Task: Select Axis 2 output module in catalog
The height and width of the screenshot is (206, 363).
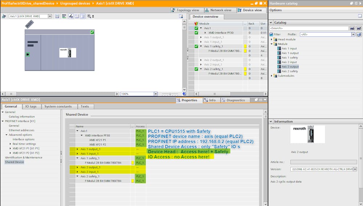Action: point(290,66)
